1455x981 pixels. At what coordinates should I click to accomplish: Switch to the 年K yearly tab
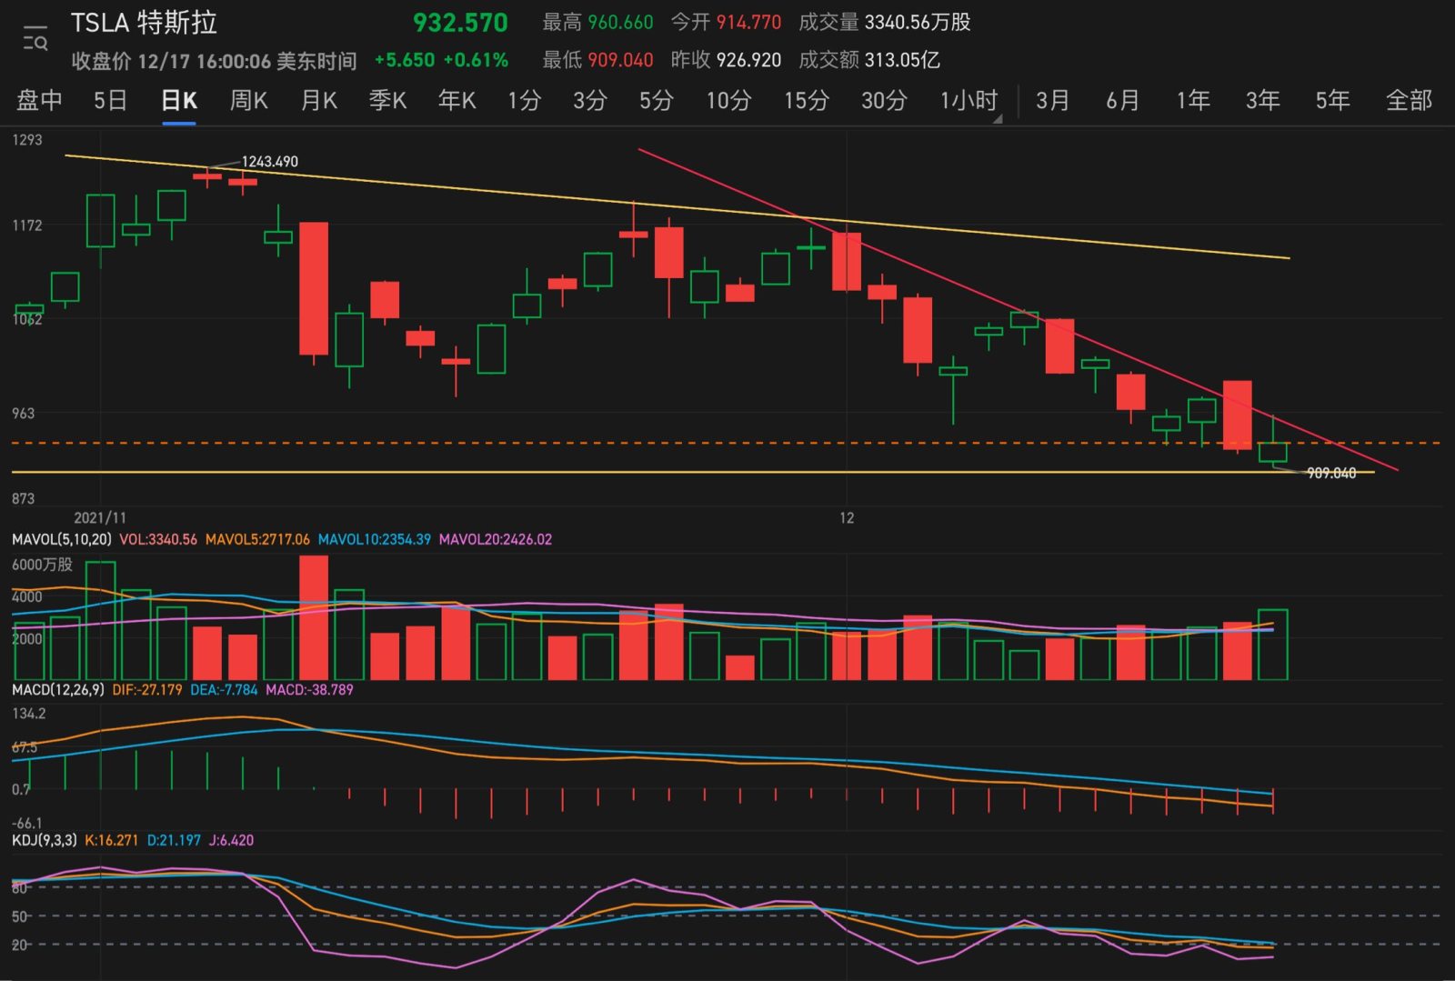(457, 100)
